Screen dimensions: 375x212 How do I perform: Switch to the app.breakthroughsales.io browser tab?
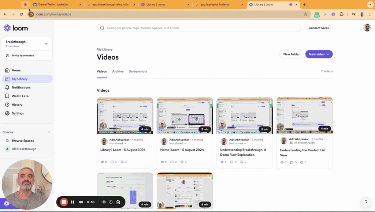[111, 4]
